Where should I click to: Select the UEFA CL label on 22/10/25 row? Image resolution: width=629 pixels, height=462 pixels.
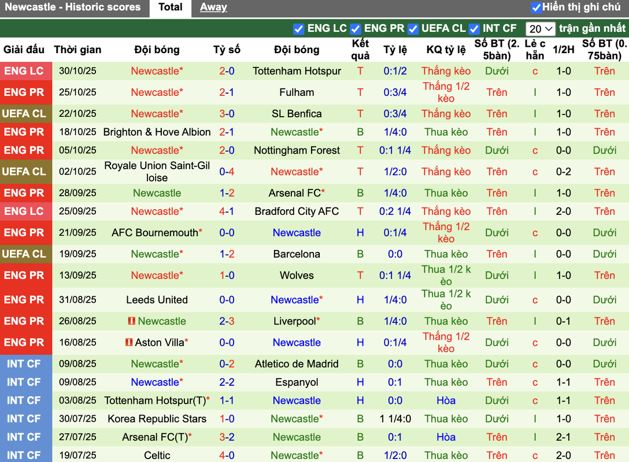[x=24, y=114]
